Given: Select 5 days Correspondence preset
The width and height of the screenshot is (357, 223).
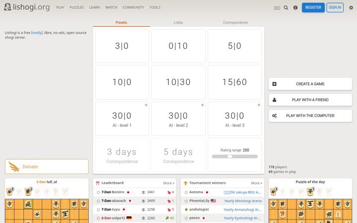Looking at the screenshot, I should click(178, 155).
